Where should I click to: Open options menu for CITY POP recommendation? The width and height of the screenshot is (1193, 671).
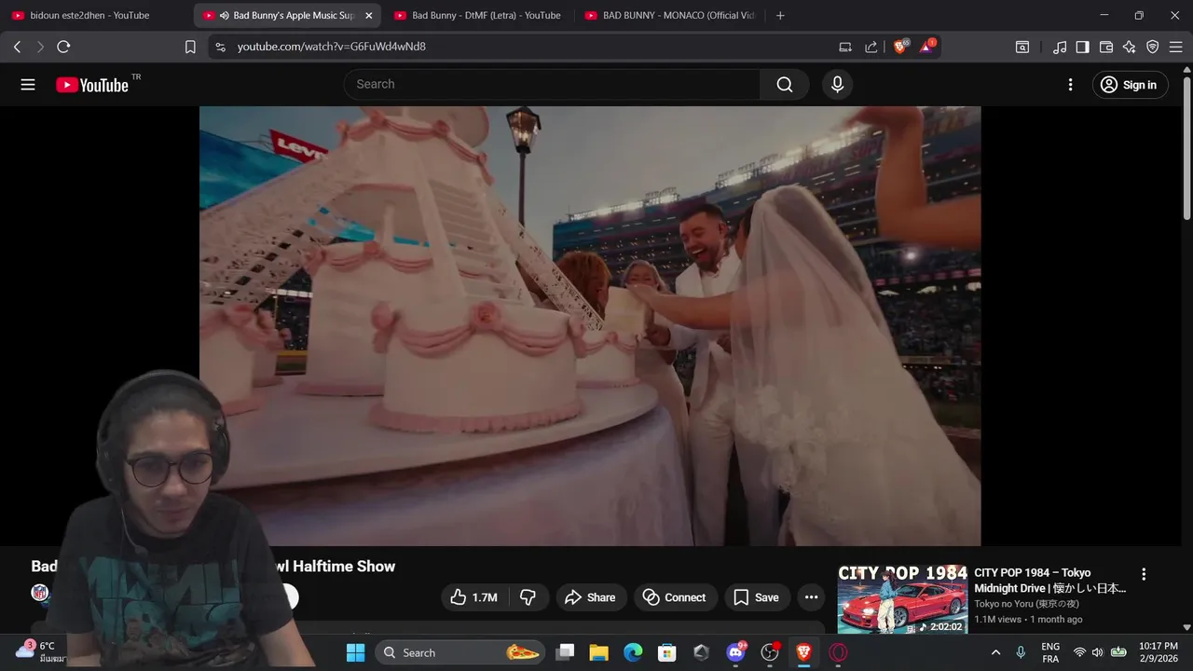[1144, 574]
